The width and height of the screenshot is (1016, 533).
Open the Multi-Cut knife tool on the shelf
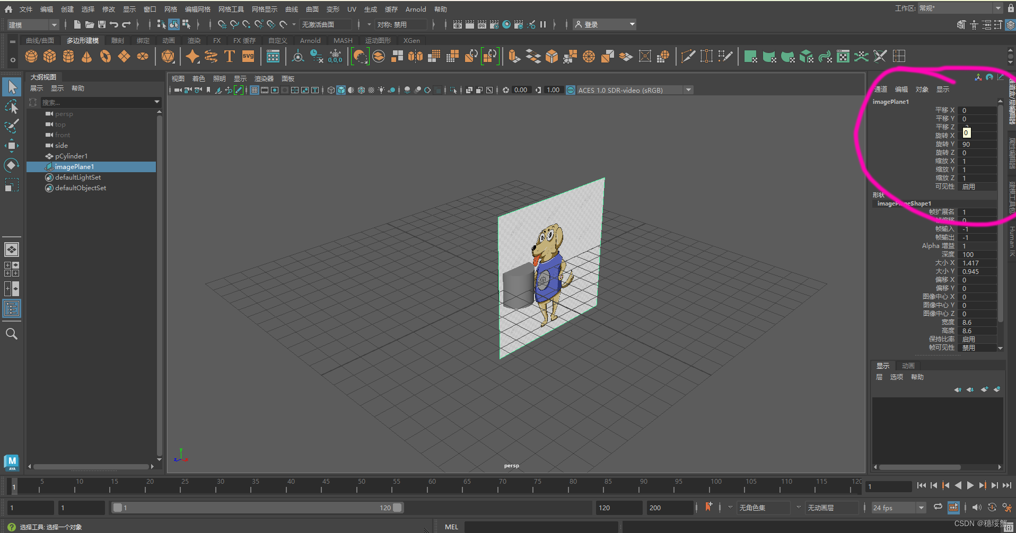[688, 56]
